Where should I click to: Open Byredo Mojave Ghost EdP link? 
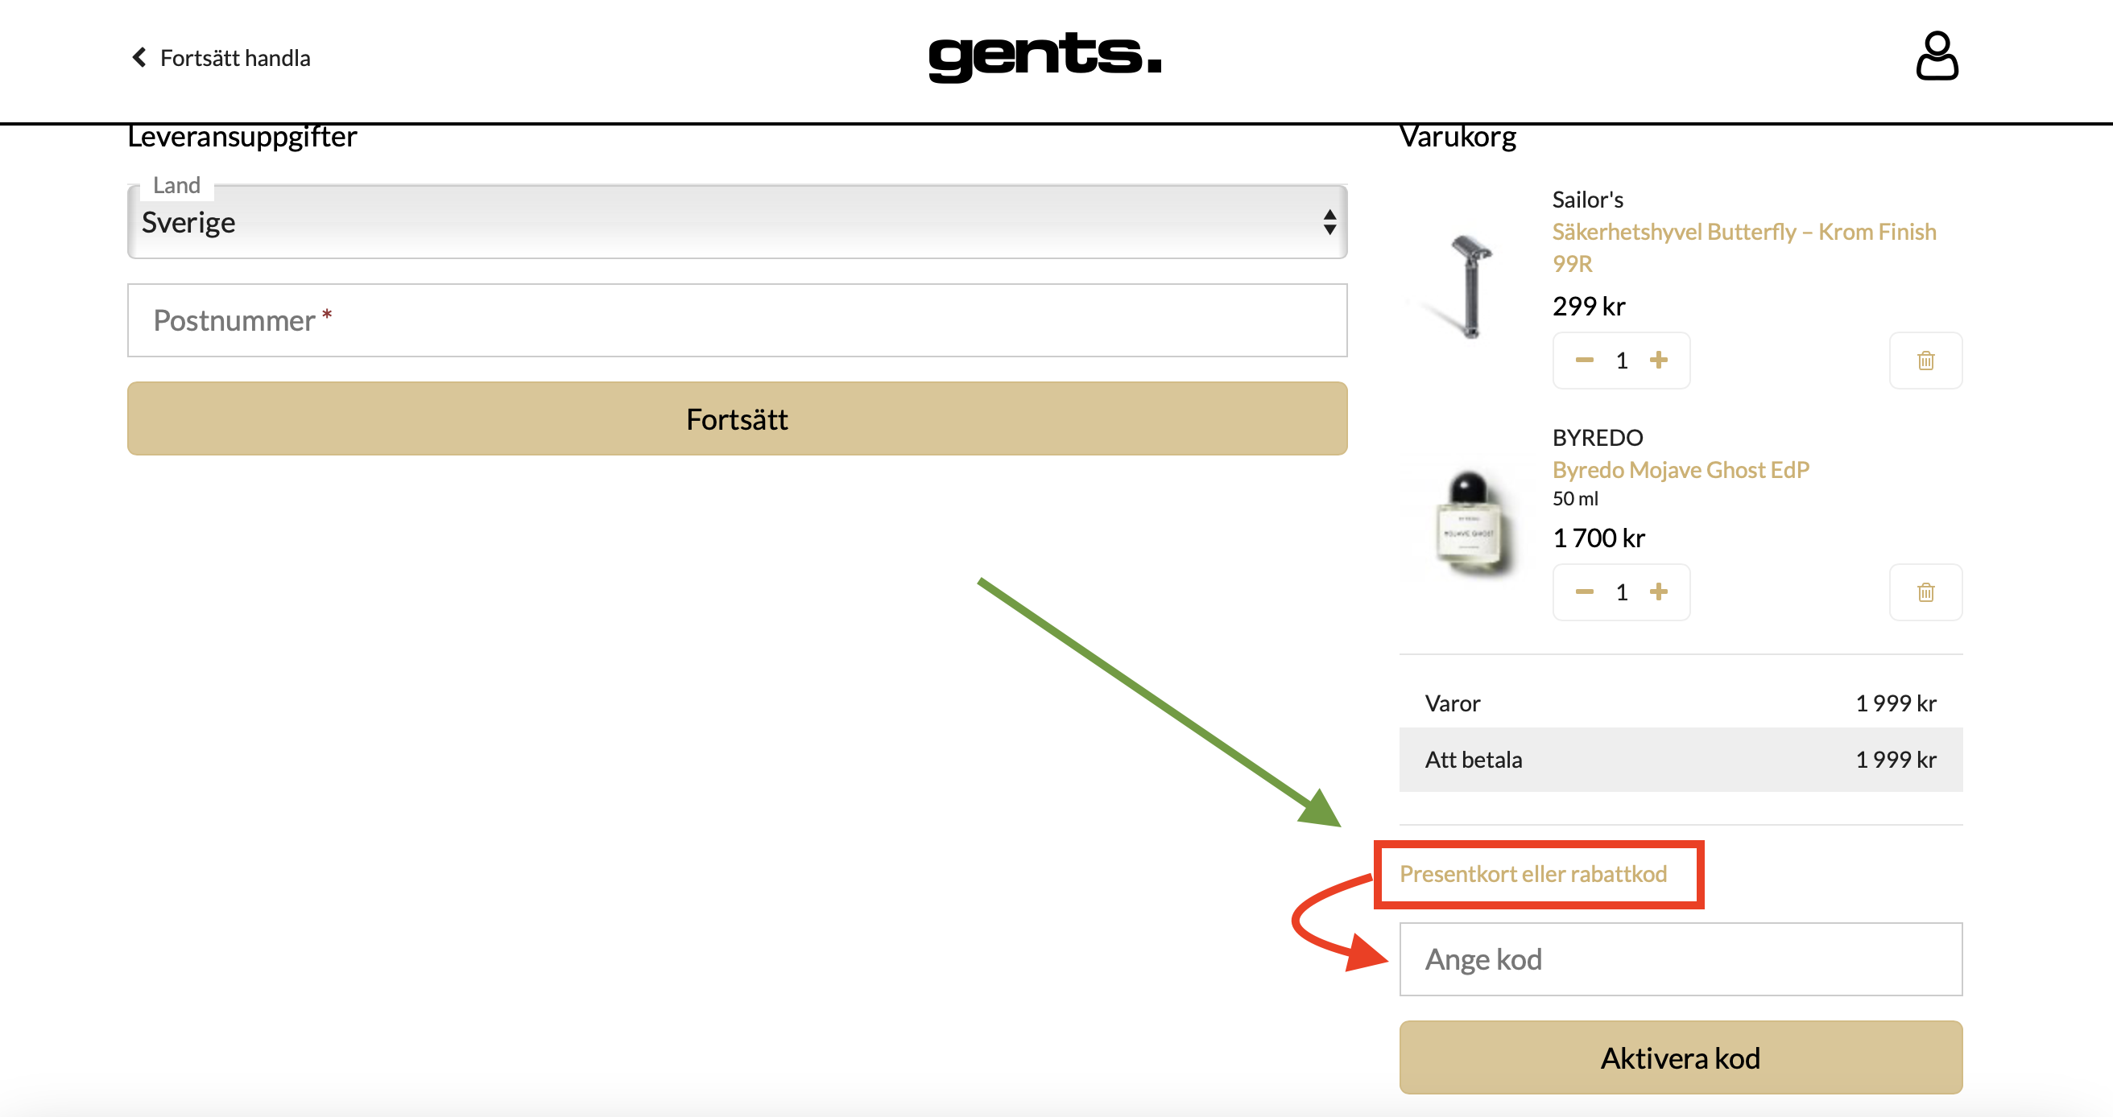(1680, 470)
